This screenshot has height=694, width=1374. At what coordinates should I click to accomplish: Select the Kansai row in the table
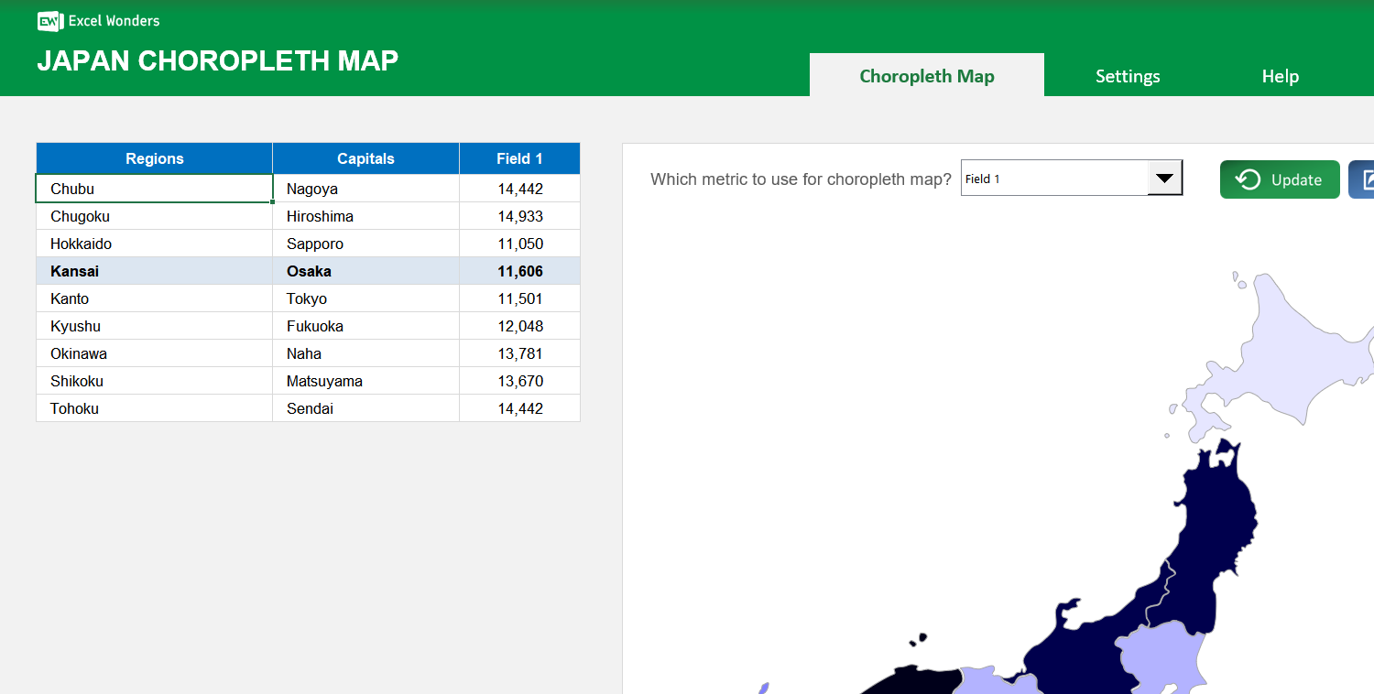(x=154, y=271)
